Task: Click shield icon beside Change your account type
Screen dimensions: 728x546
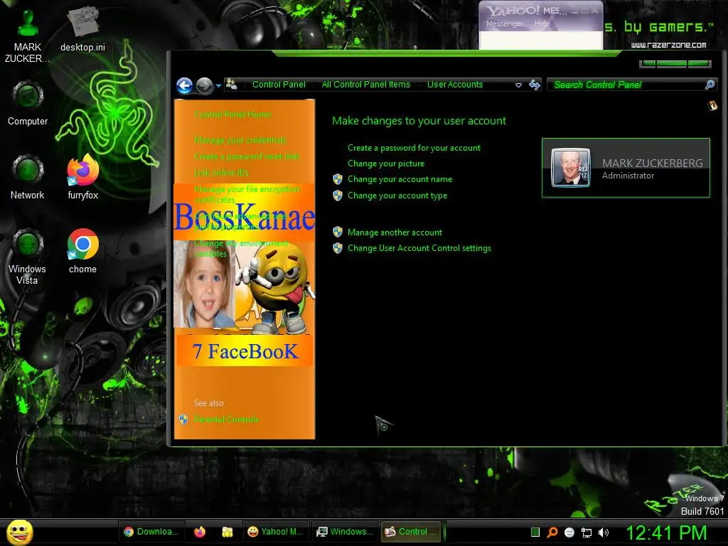Action: click(338, 196)
